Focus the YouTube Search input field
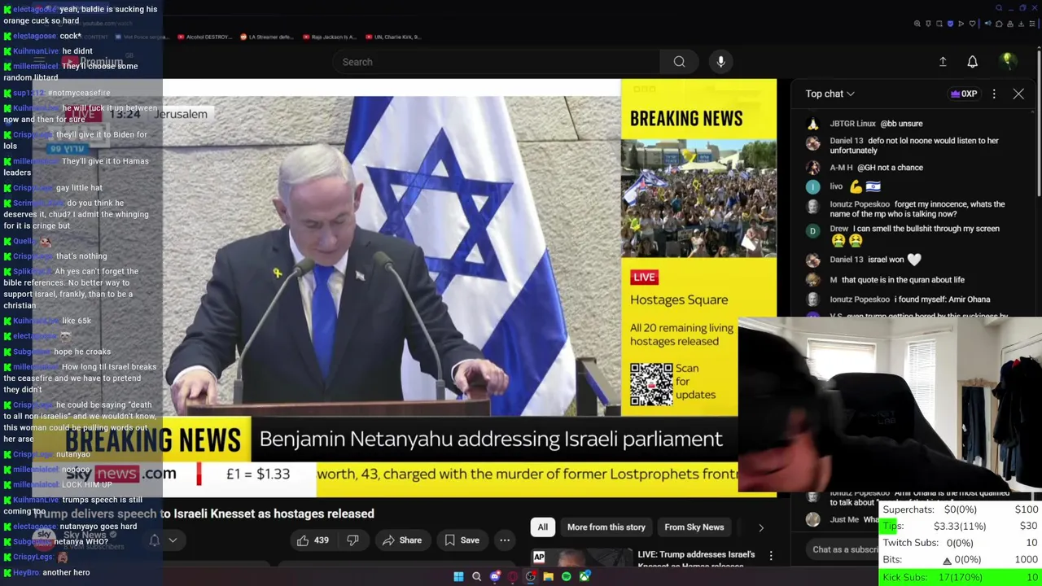This screenshot has width=1042, height=586. [x=497, y=62]
